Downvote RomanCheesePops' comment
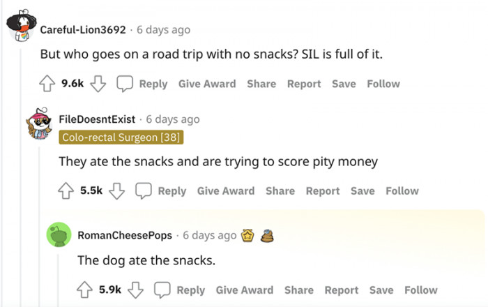The image size is (488, 307). click(135, 290)
